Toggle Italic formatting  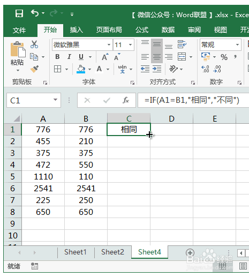point(69,57)
